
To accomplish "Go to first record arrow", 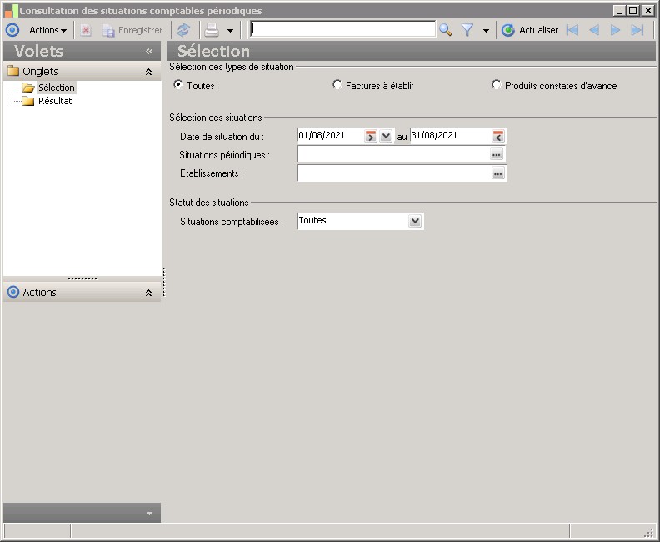I will click(572, 30).
